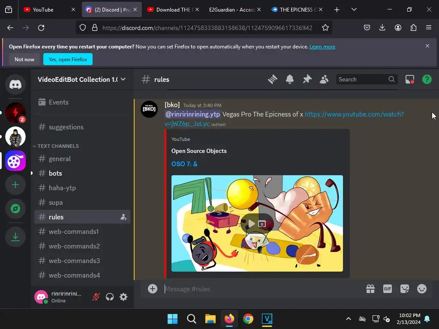Open the sticker picker
Image resolution: width=439 pixels, height=329 pixels.
coord(405,289)
